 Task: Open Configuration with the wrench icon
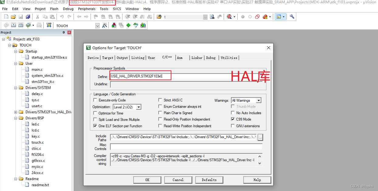[x=292, y=17]
